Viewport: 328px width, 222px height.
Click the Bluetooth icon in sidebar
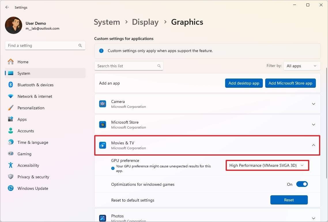point(11,85)
